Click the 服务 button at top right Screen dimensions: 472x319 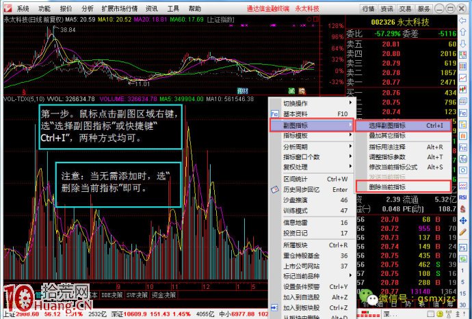(x=423, y=9)
